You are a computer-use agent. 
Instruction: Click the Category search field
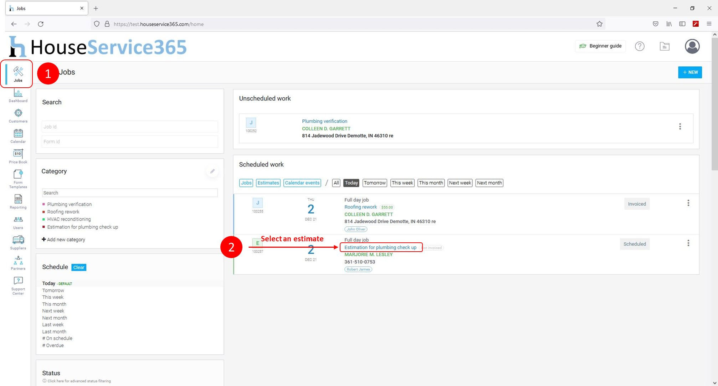130,193
